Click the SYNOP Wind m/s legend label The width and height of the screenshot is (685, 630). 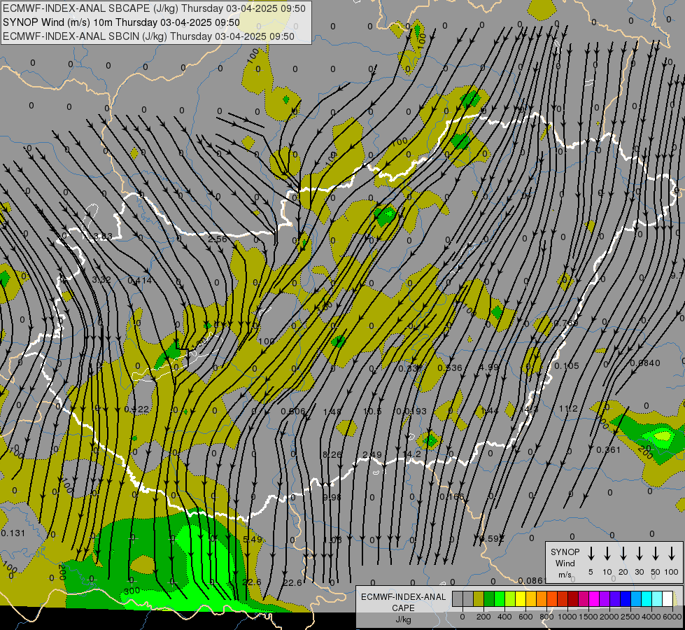point(565,563)
